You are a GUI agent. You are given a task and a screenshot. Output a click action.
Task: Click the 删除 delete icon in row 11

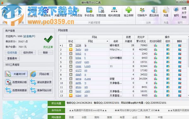click(180, 87)
